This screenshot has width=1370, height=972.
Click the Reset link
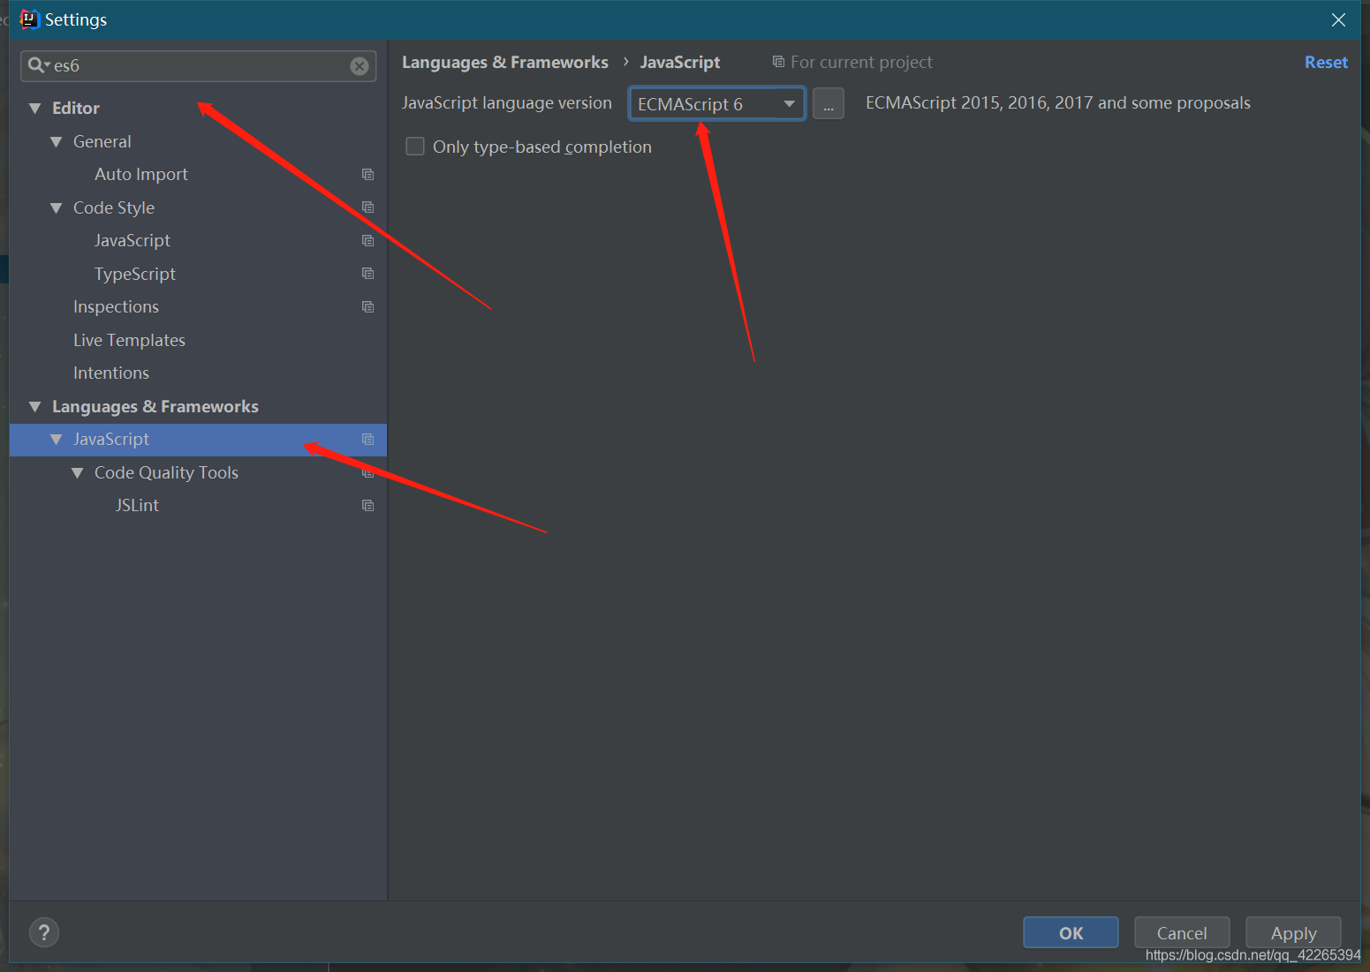click(1326, 63)
